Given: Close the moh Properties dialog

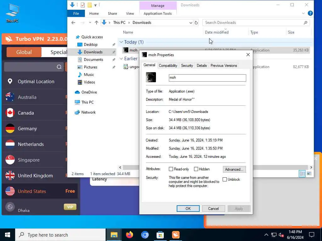Looking at the screenshot, I should [248, 55].
